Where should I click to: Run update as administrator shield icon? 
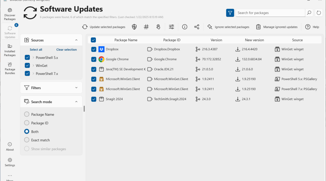pos(134,27)
